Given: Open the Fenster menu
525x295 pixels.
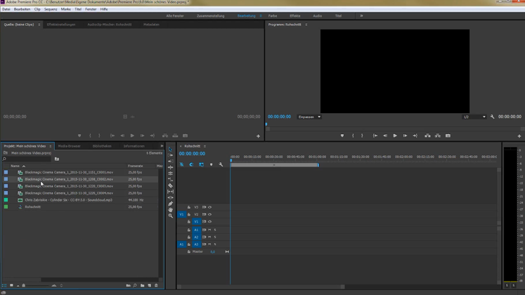Looking at the screenshot, I should coord(91,9).
